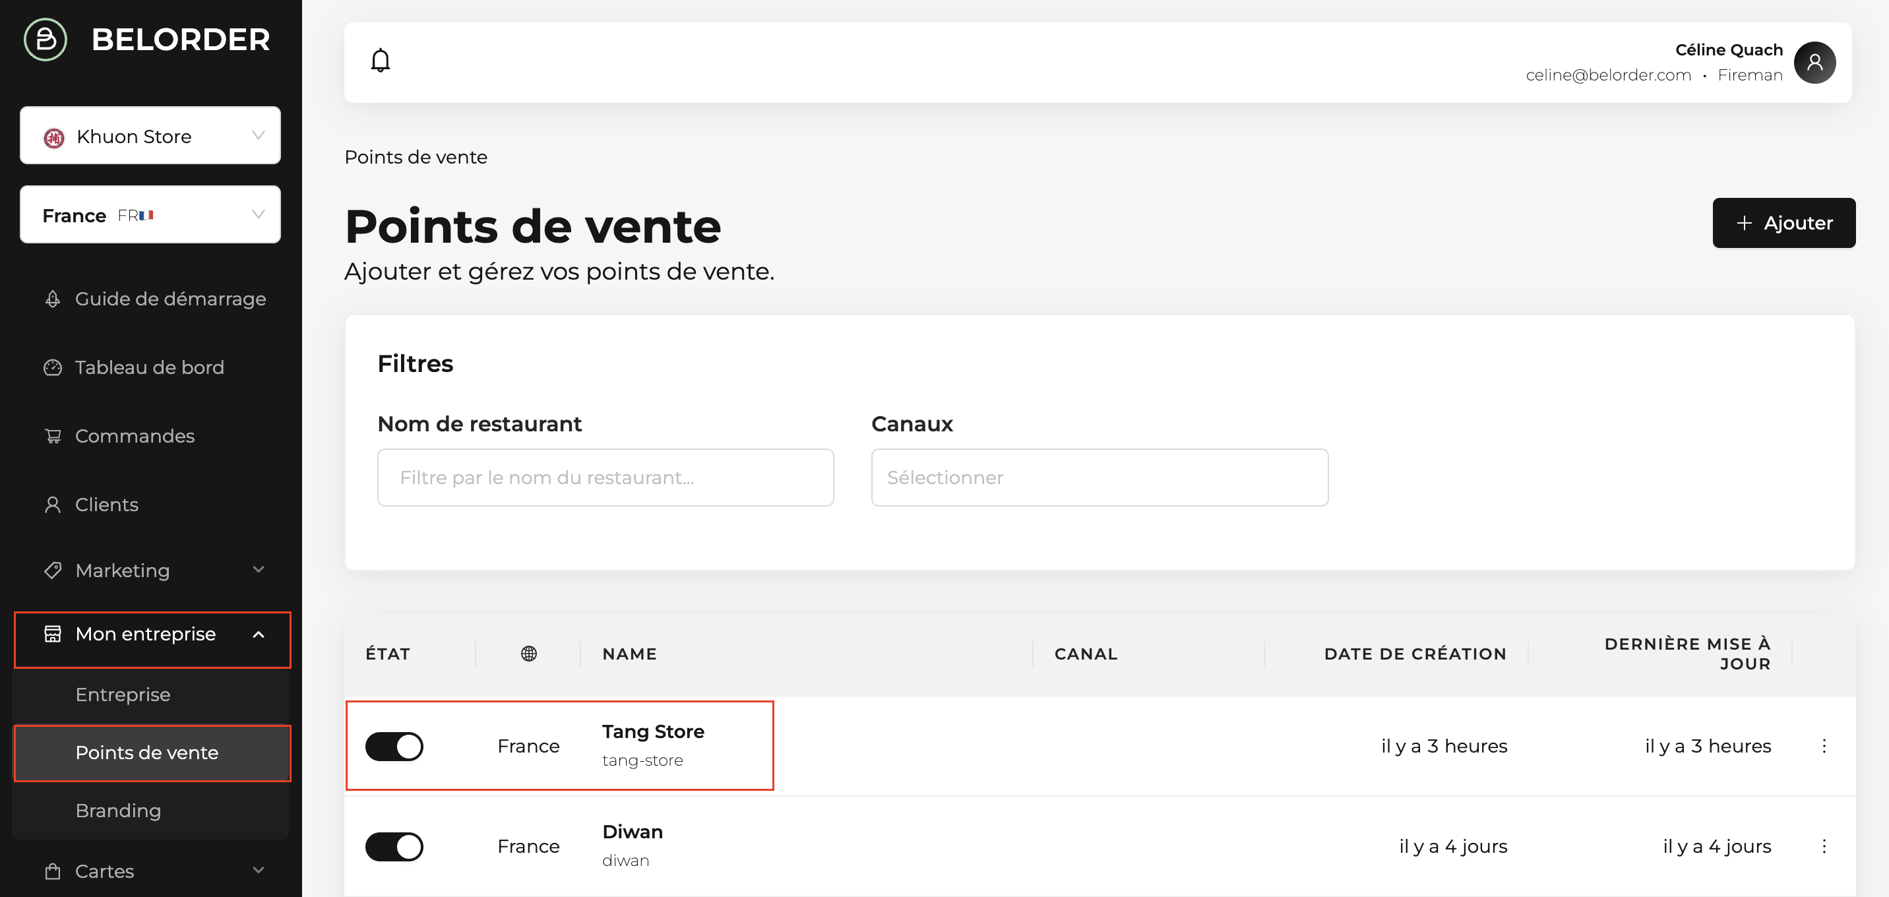The height and width of the screenshot is (897, 1889).
Task: Click the rocket icon beside Guide de démarrage
Action: point(53,299)
